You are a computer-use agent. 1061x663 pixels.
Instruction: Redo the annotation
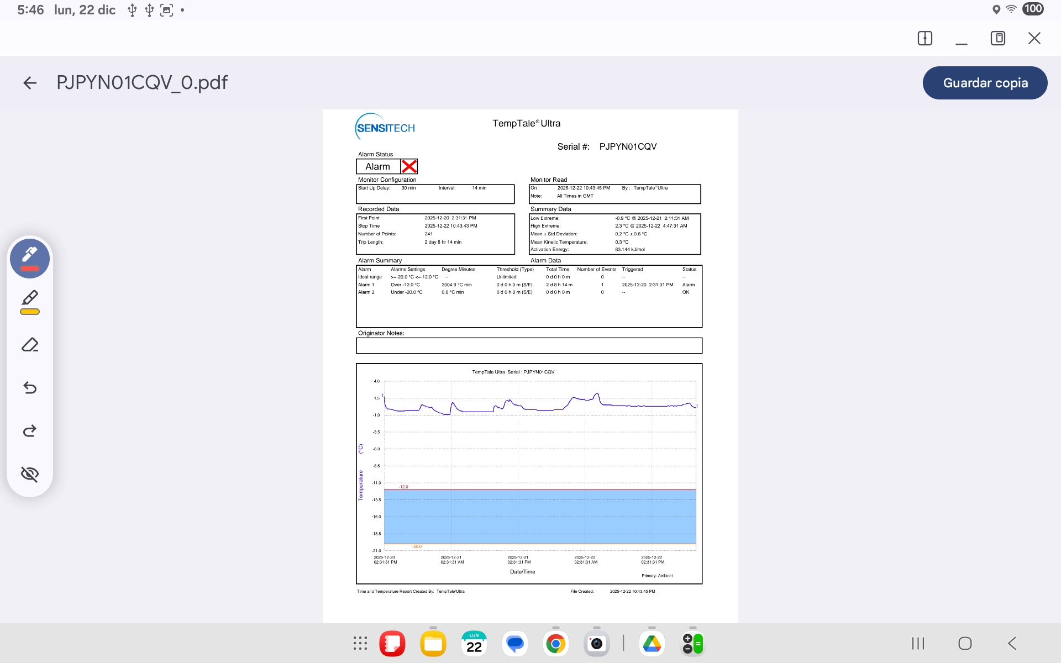pyautogui.click(x=30, y=431)
